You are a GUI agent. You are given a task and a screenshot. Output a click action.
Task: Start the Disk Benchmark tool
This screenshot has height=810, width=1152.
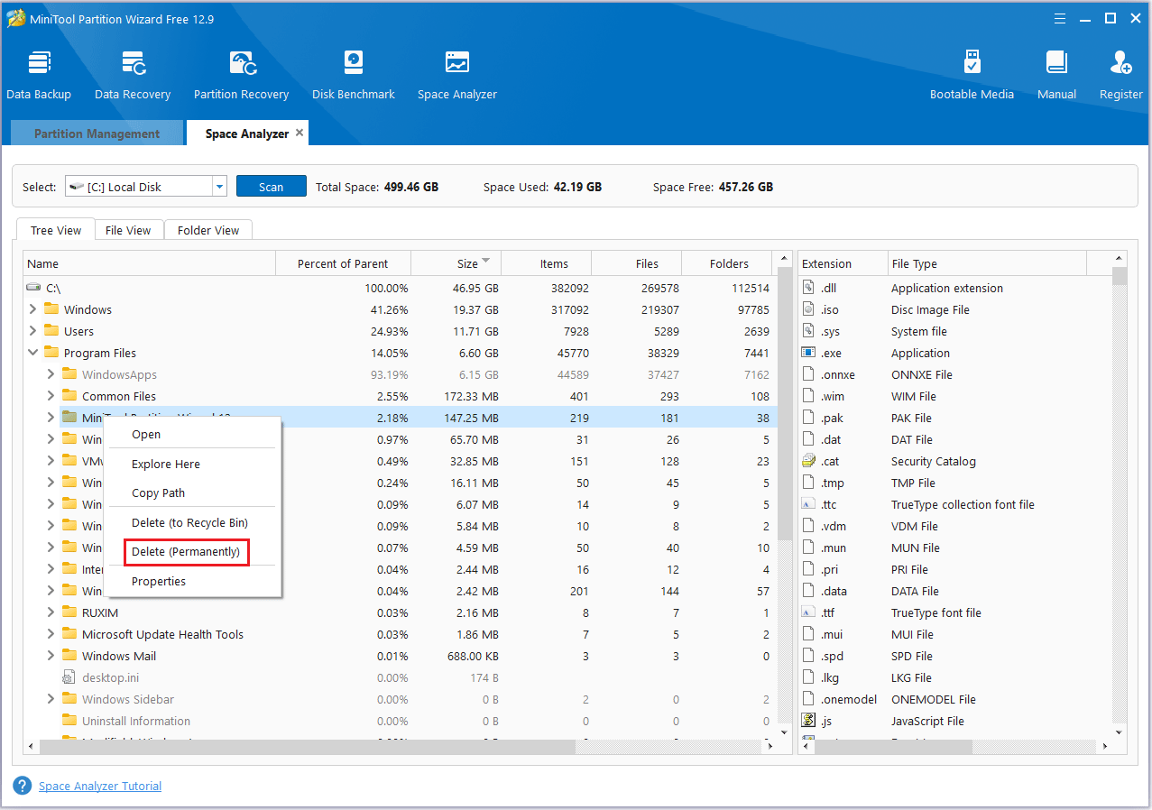[x=353, y=72]
